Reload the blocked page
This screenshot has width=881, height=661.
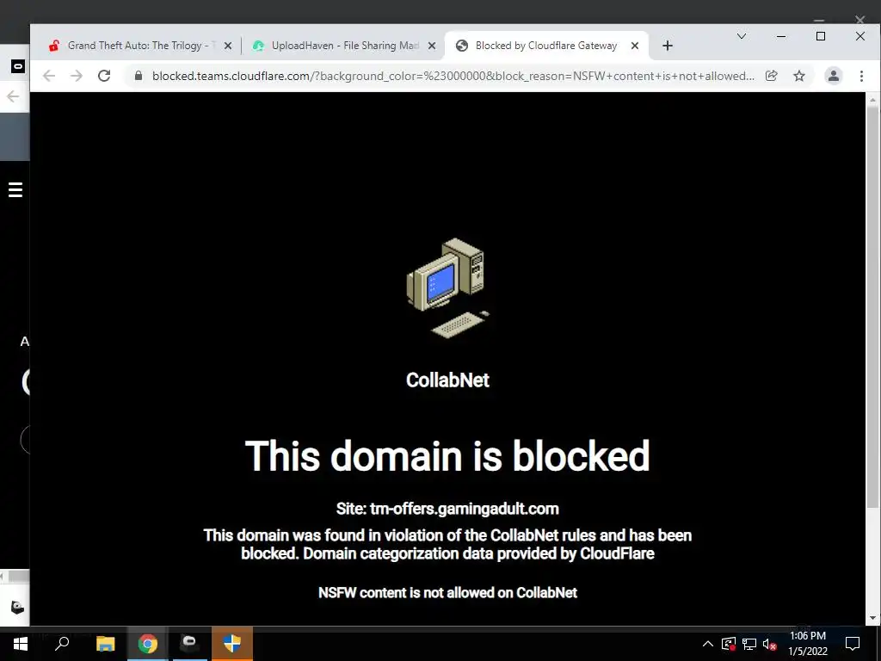[x=104, y=76]
